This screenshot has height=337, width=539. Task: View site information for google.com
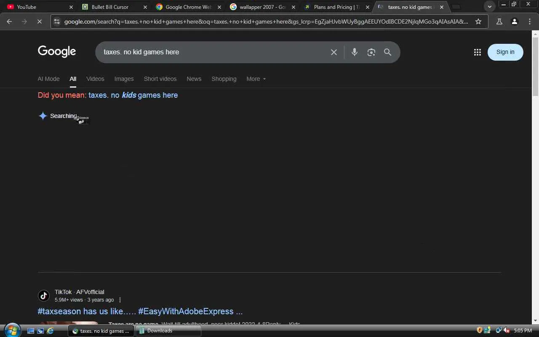(57, 21)
